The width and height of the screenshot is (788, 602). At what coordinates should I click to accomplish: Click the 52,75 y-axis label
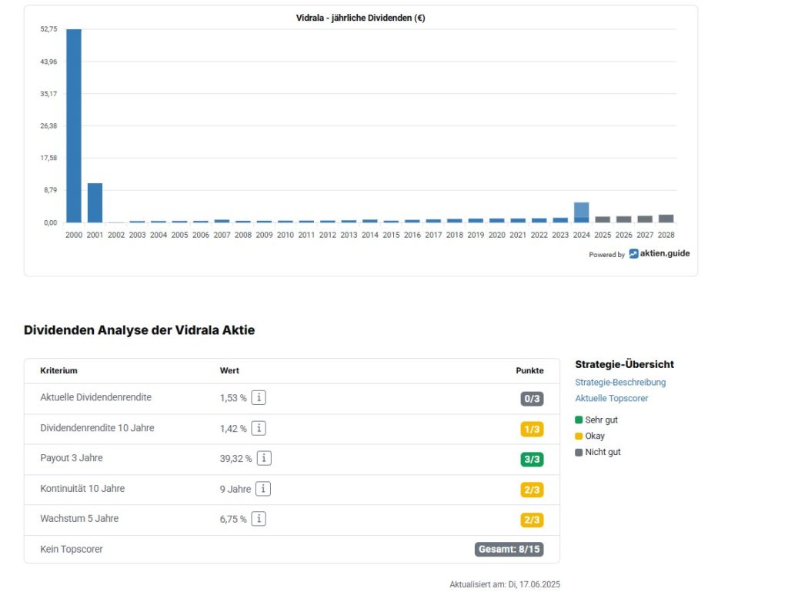point(48,29)
